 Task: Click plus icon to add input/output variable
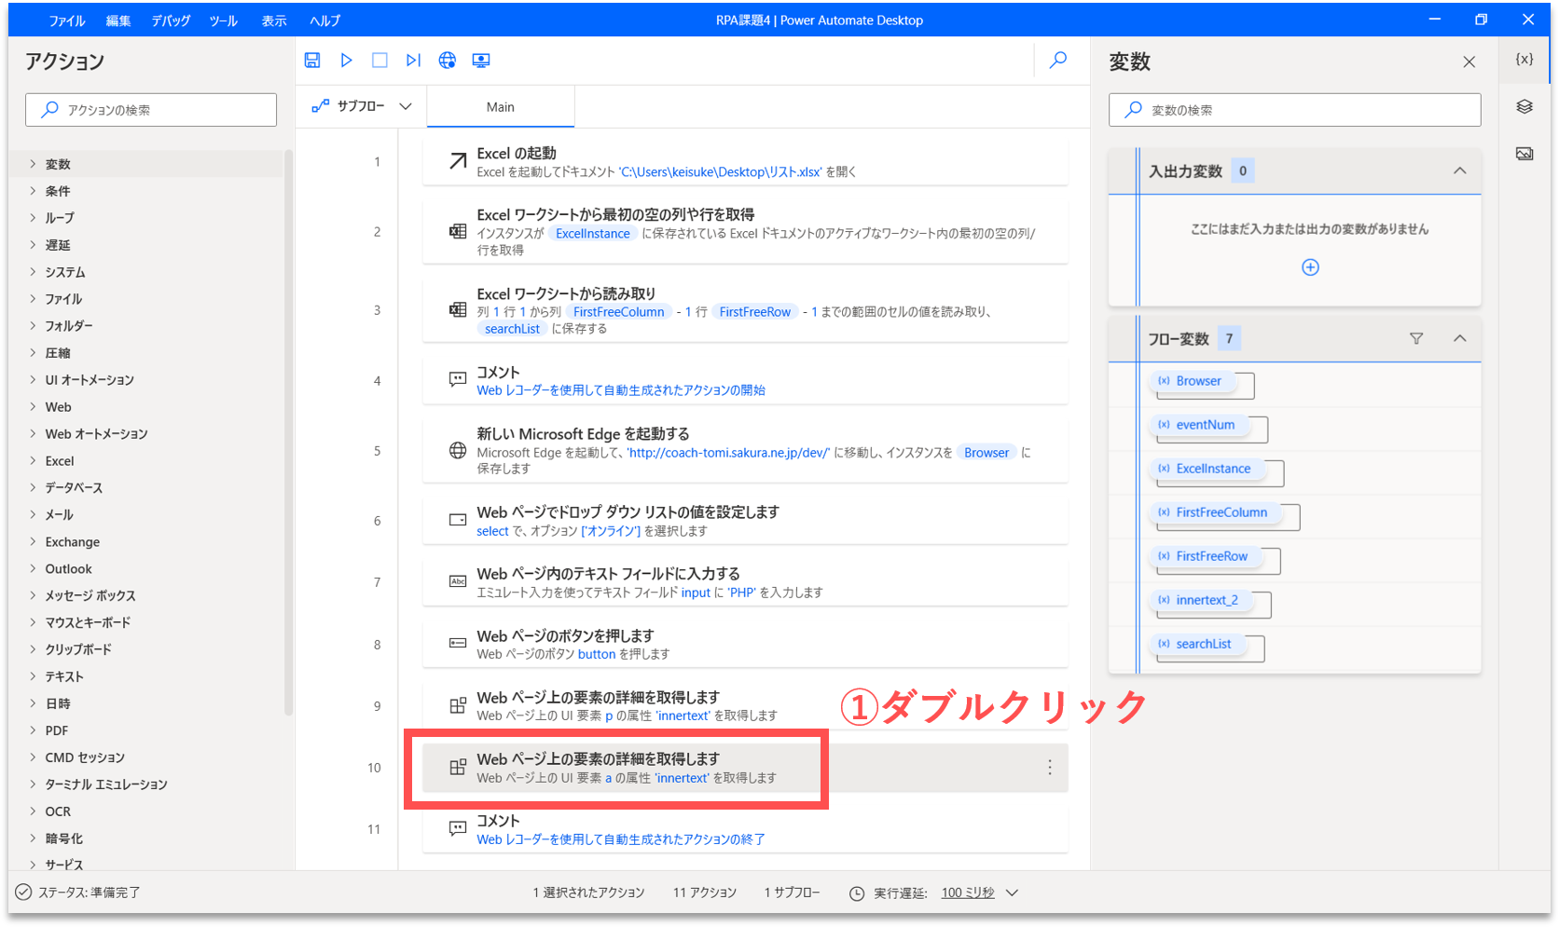coord(1310,267)
